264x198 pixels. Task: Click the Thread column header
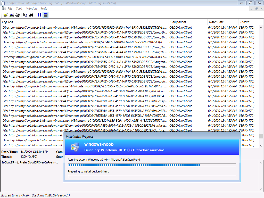tap(249, 22)
